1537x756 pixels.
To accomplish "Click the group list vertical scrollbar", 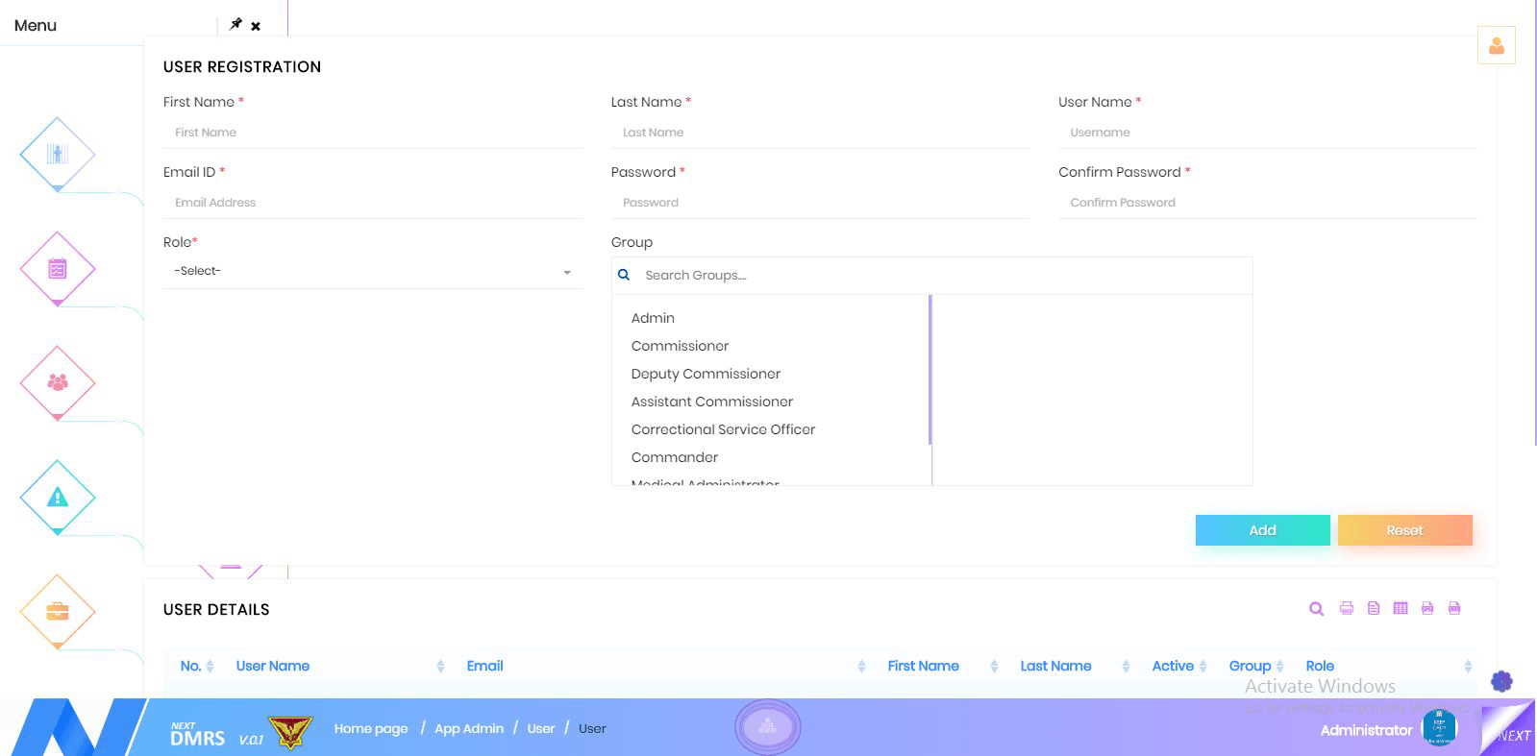I will click(x=930, y=370).
